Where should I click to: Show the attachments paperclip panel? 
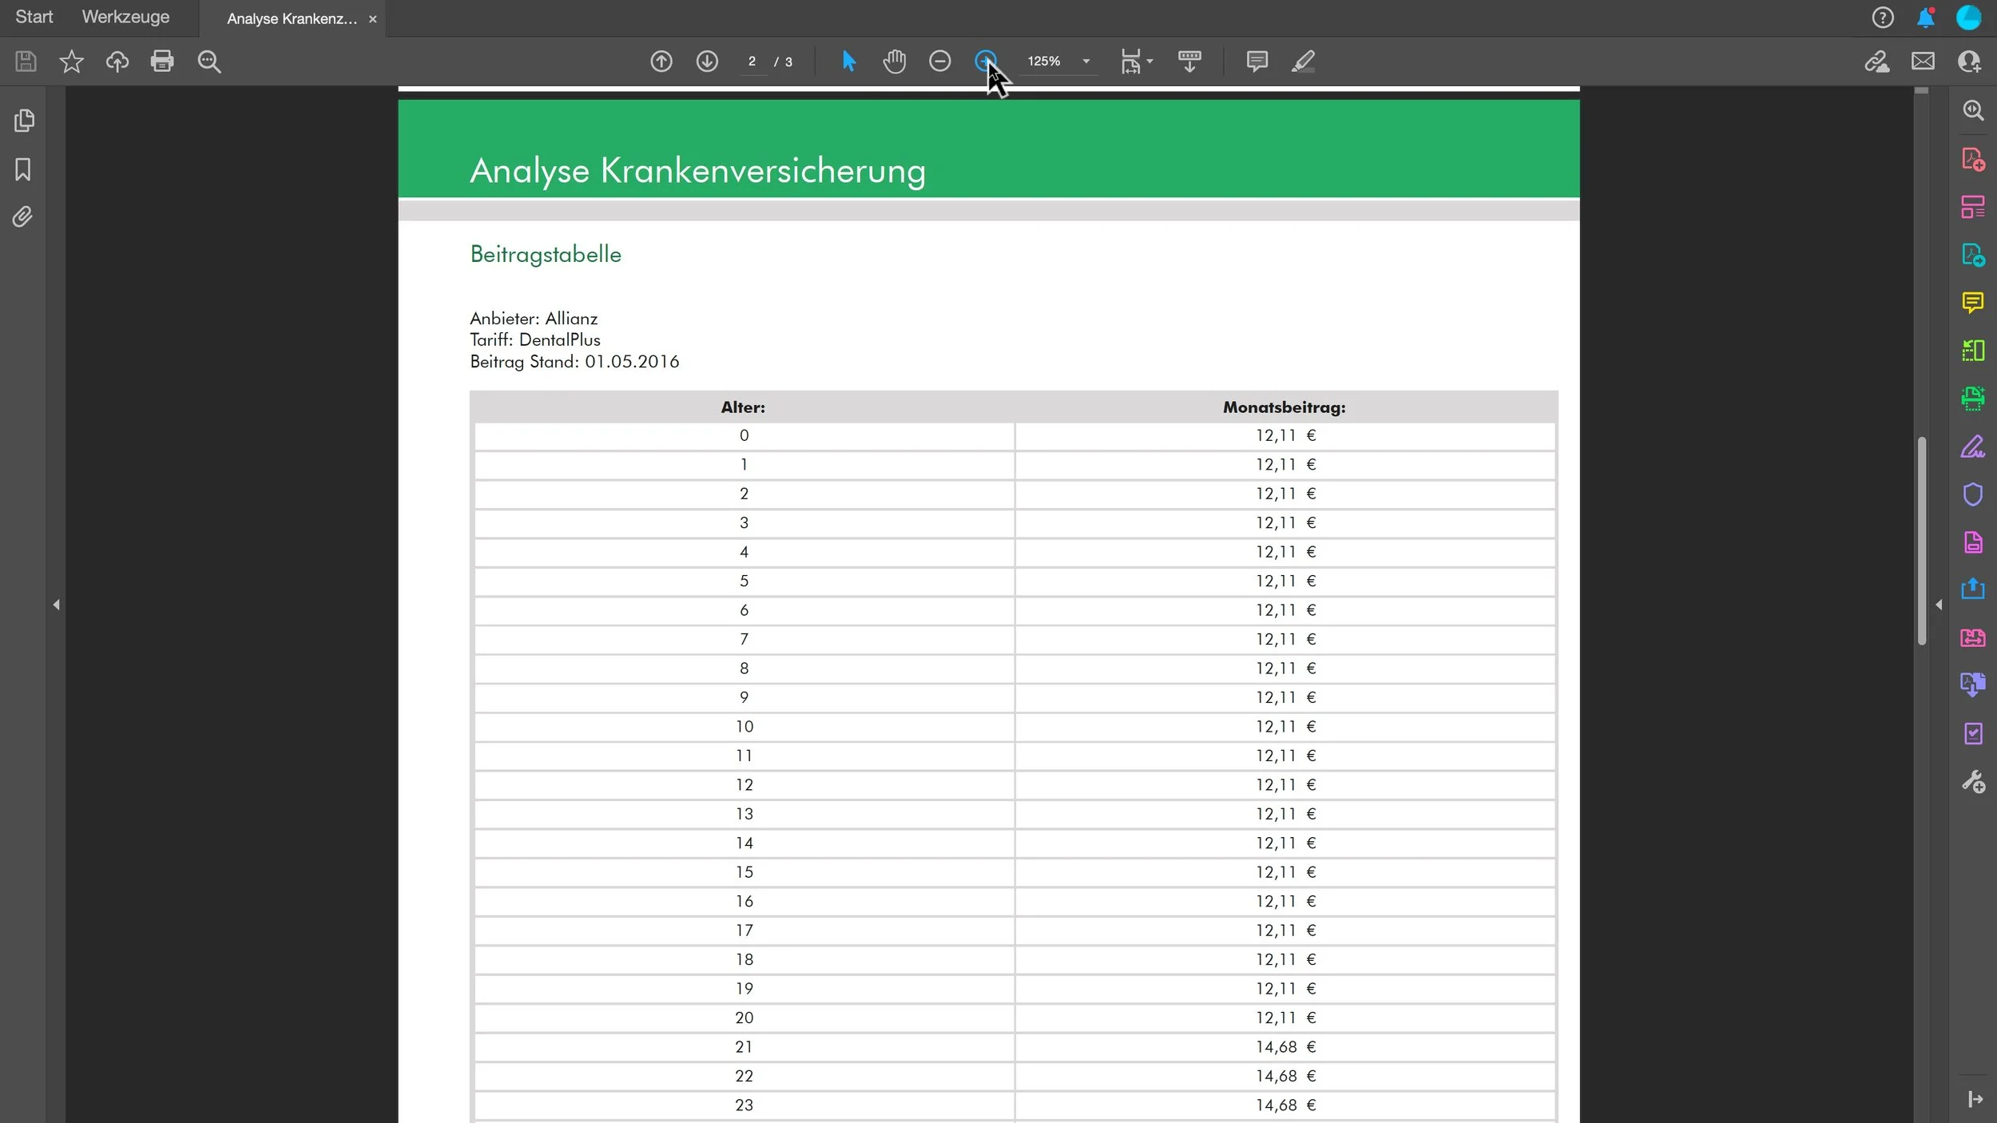pyautogui.click(x=23, y=217)
